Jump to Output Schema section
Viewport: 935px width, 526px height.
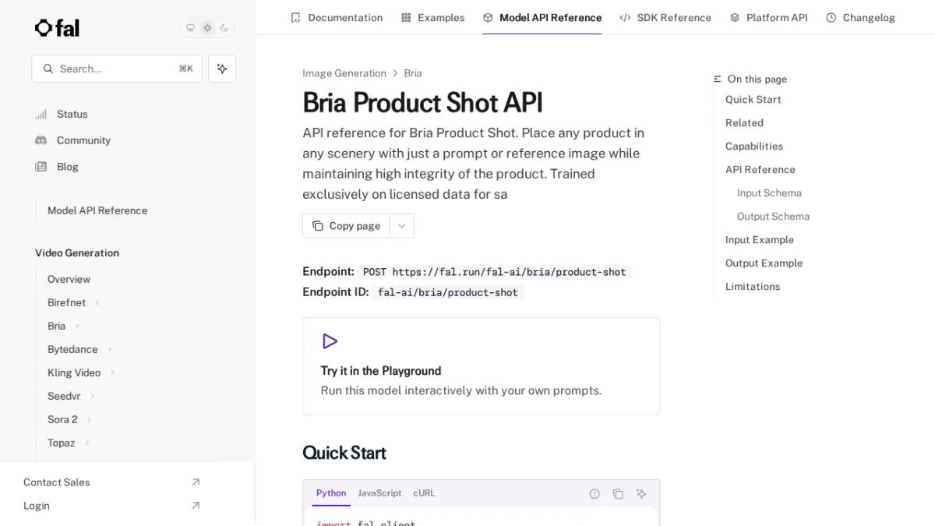coord(773,217)
